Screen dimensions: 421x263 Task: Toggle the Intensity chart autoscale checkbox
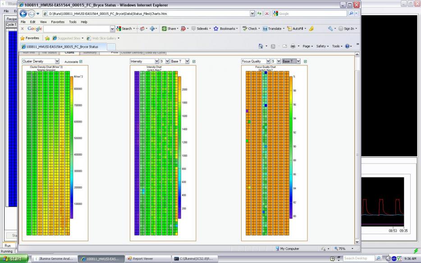tap(194, 61)
